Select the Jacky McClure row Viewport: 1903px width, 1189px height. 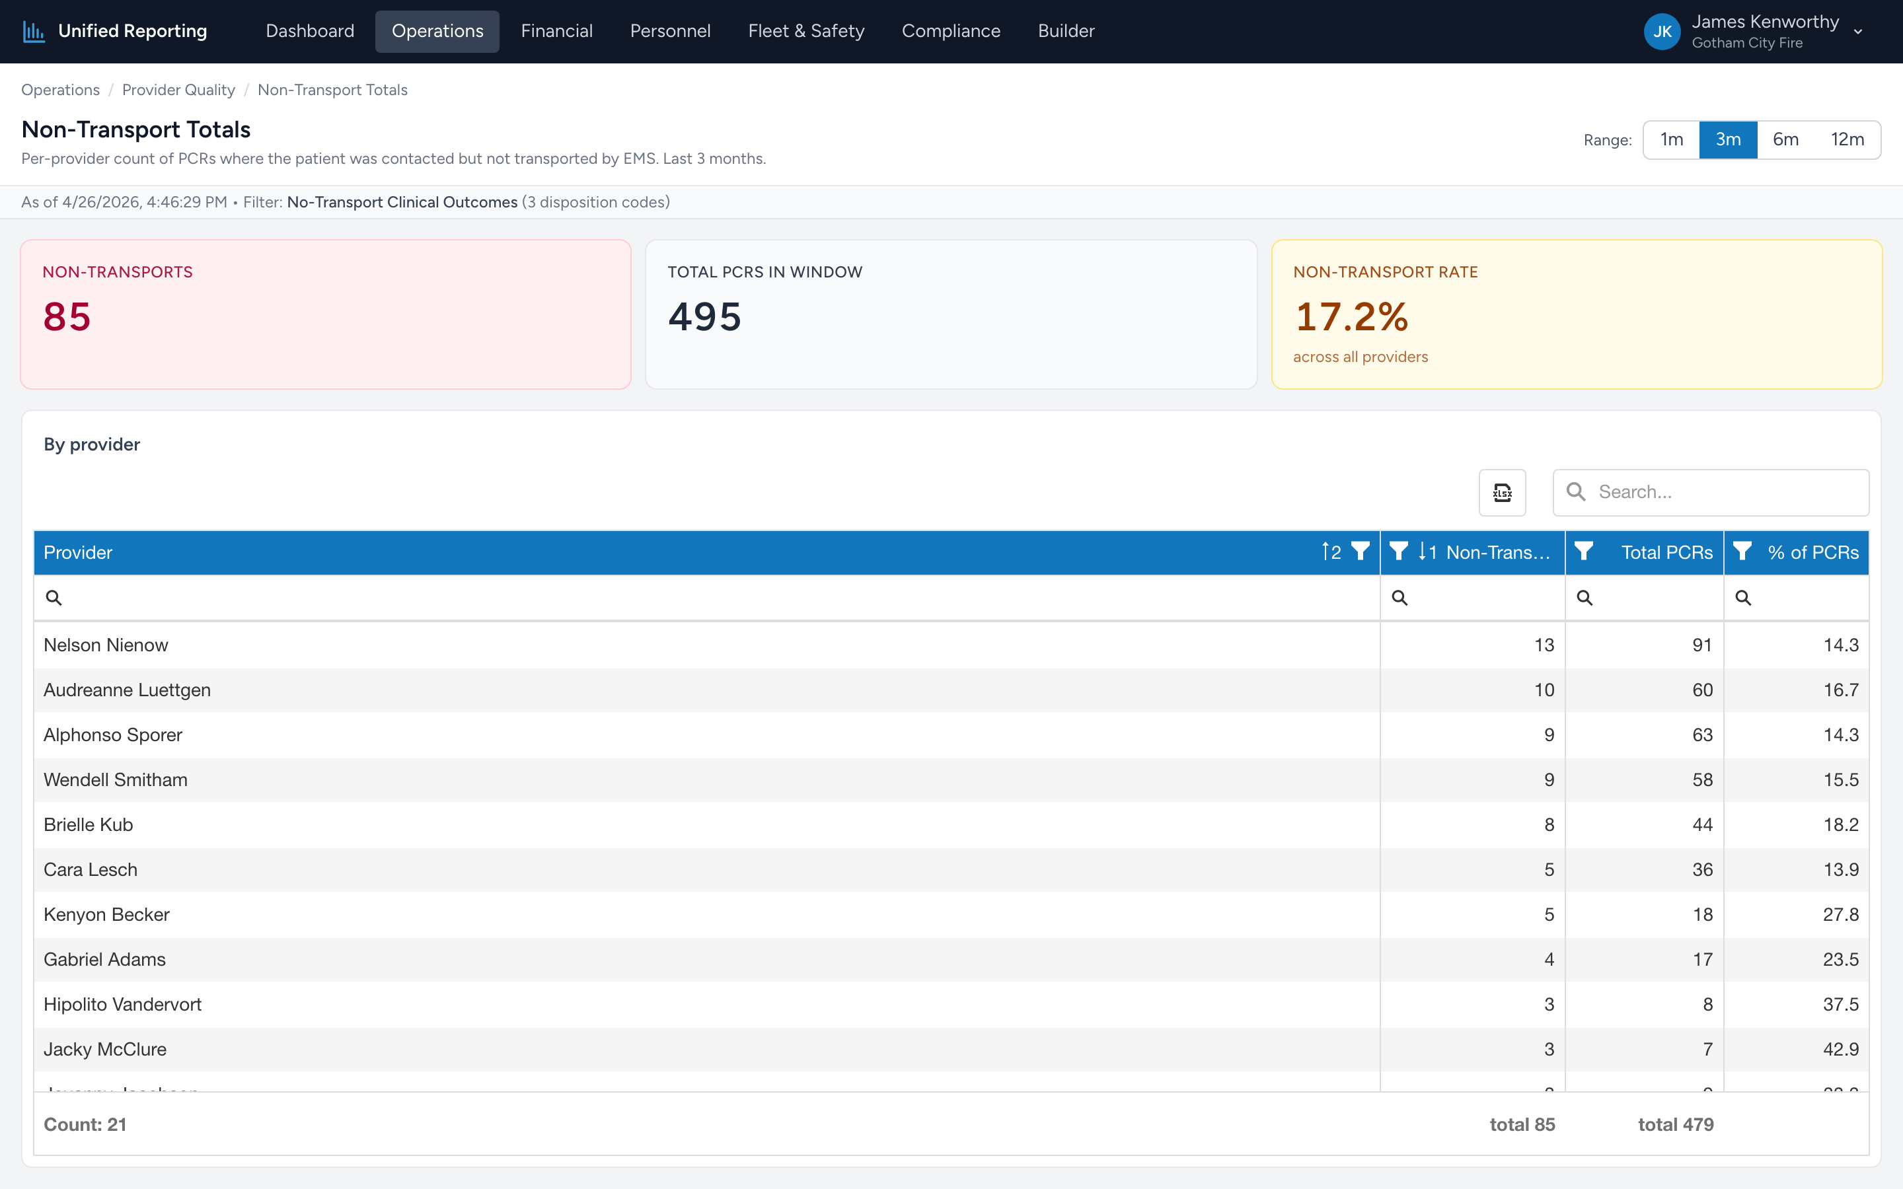coord(951,1049)
